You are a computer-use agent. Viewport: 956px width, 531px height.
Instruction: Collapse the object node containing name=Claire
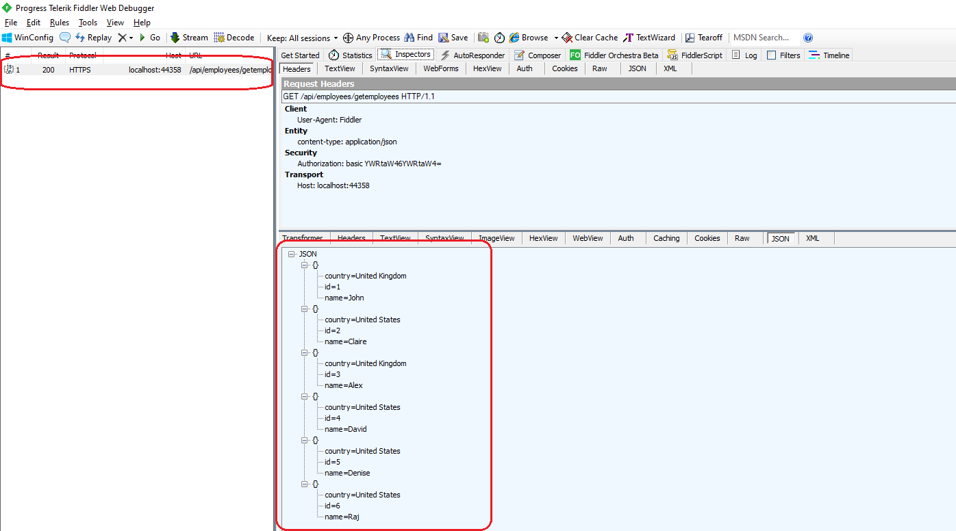tap(305, 309)
